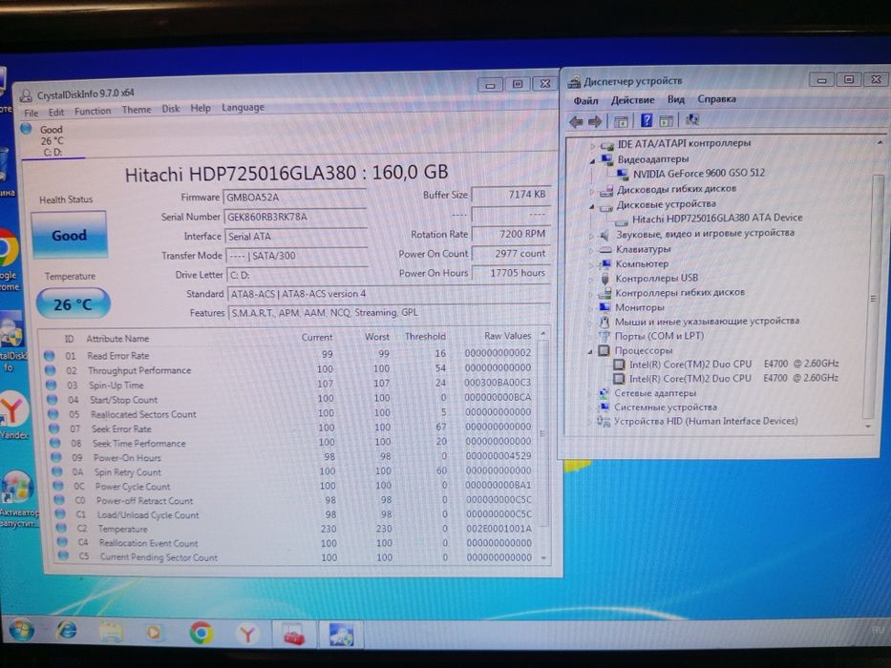Click the Power On Count value field

click(x=510, y=254)
